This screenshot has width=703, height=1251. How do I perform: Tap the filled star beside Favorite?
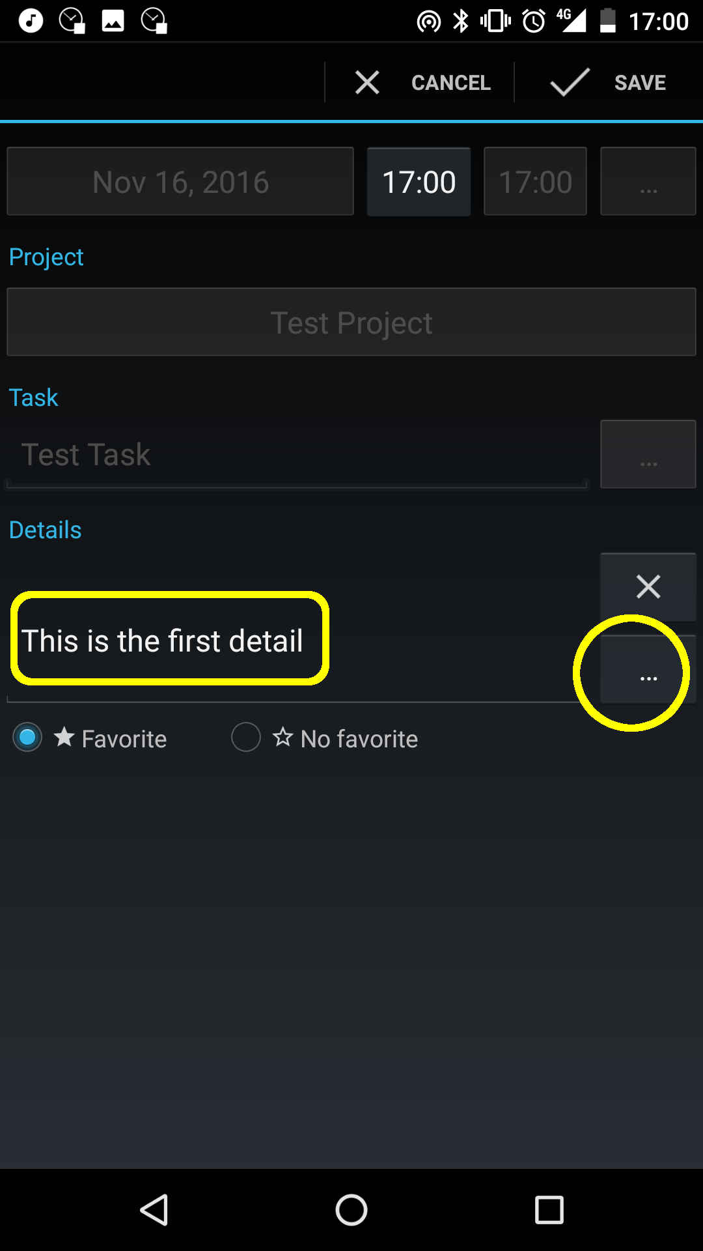click(x=64, y=738)
